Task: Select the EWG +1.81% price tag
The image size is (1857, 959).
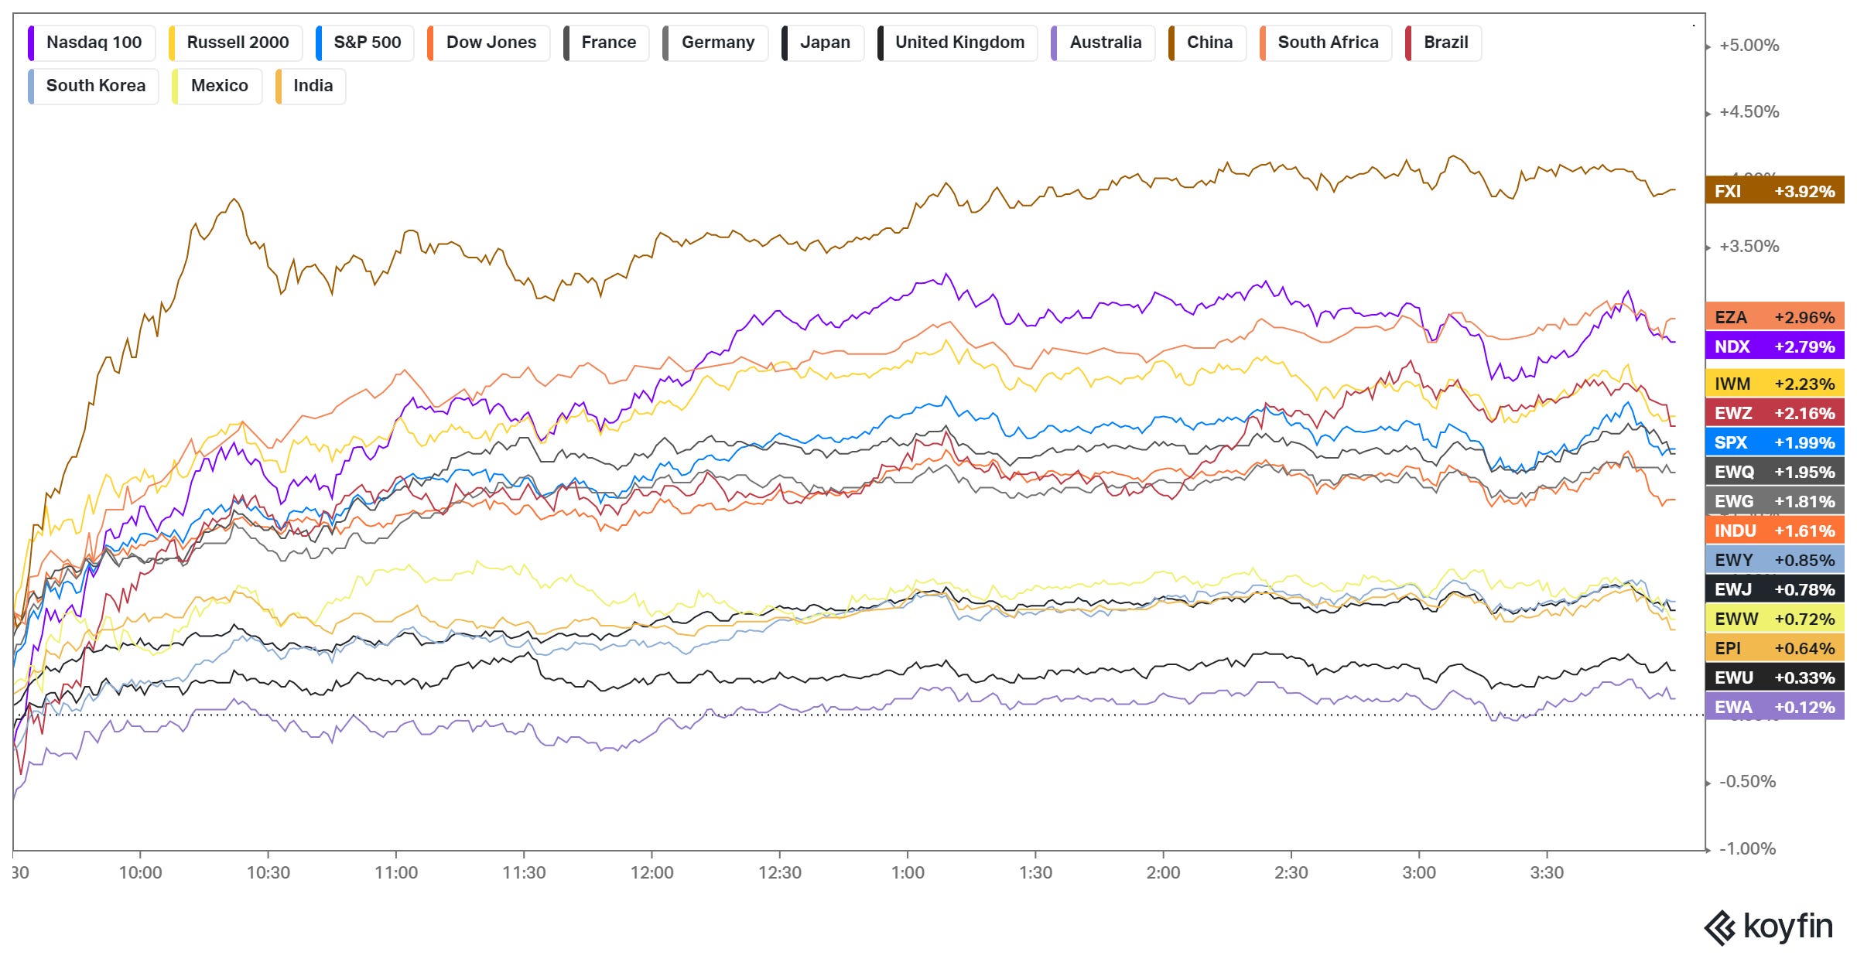Action: pos(1774,501)
